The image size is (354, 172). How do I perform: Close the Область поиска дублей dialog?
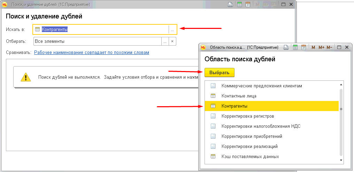click(x=347, y=47)
